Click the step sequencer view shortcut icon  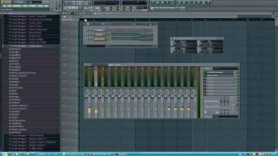point(157,3)
